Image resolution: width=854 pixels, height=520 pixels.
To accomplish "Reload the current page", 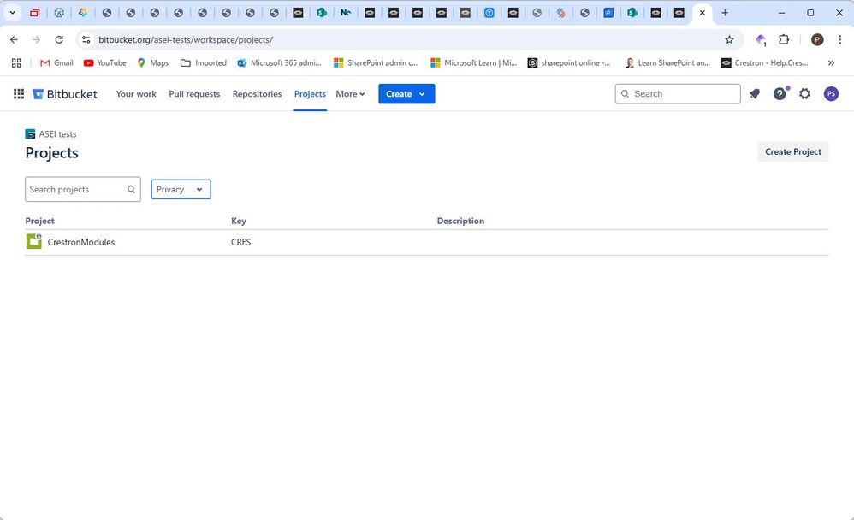I will tap(59, 39).
